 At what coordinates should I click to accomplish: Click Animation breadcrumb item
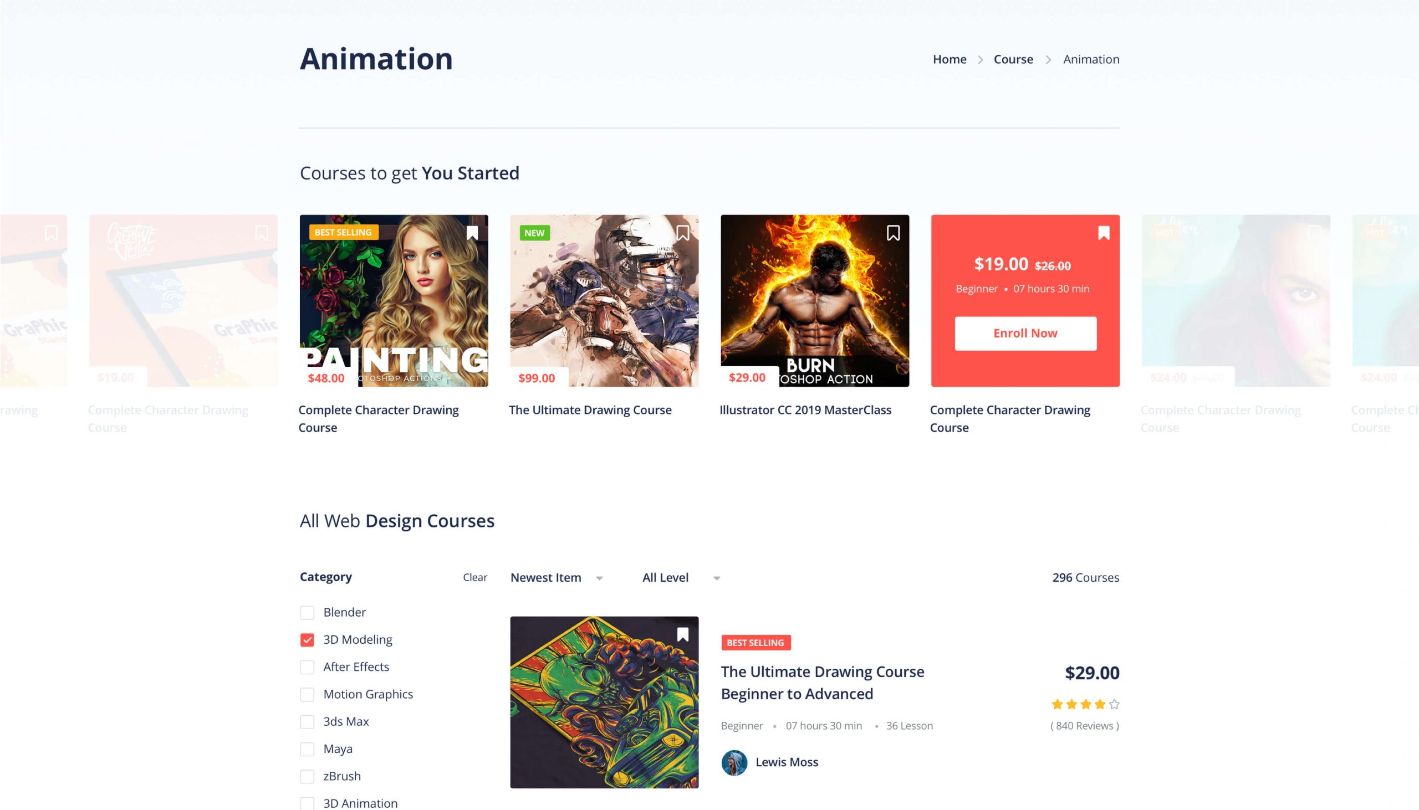[1091, 59]
